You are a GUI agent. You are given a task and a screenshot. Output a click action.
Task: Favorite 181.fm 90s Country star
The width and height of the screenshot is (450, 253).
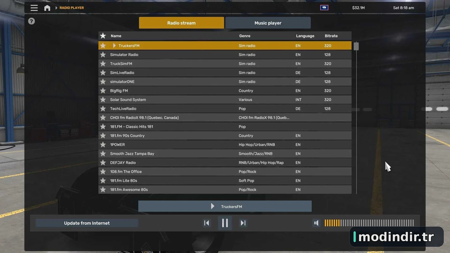[x=103, y=135]
